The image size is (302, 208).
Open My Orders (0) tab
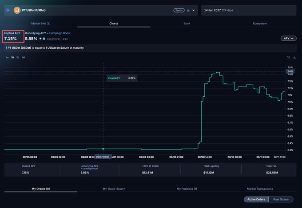click(x=41, y=189)
